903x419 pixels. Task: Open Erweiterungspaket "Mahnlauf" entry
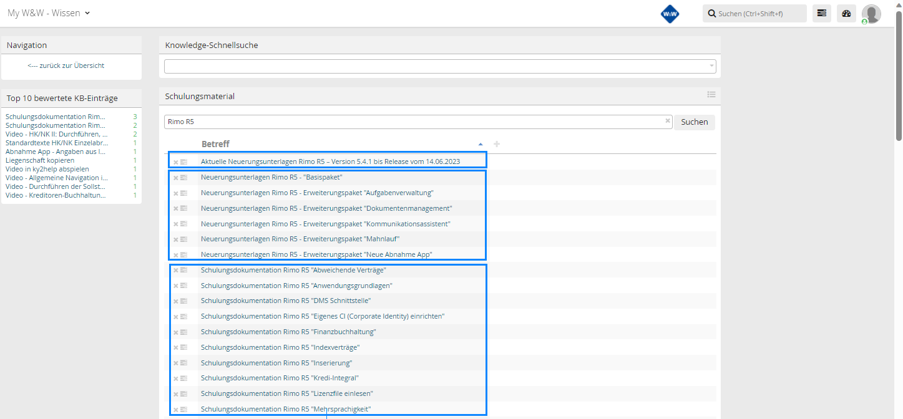coord(300,239)
